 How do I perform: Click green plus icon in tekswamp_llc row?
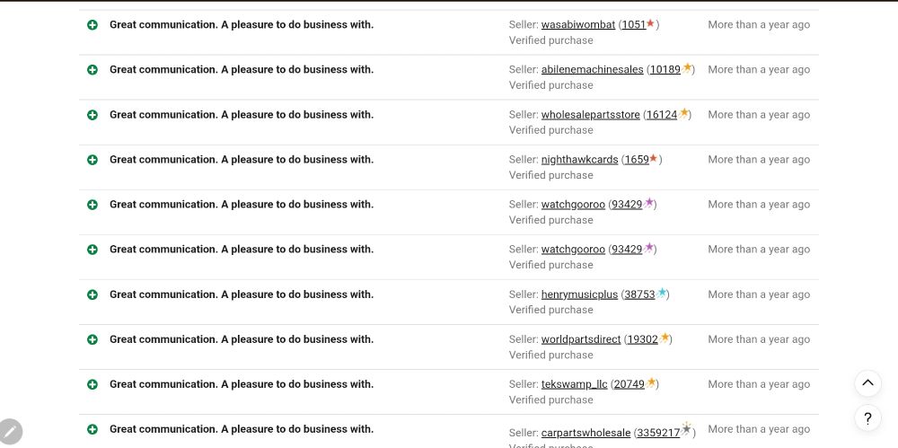[92, 384]
